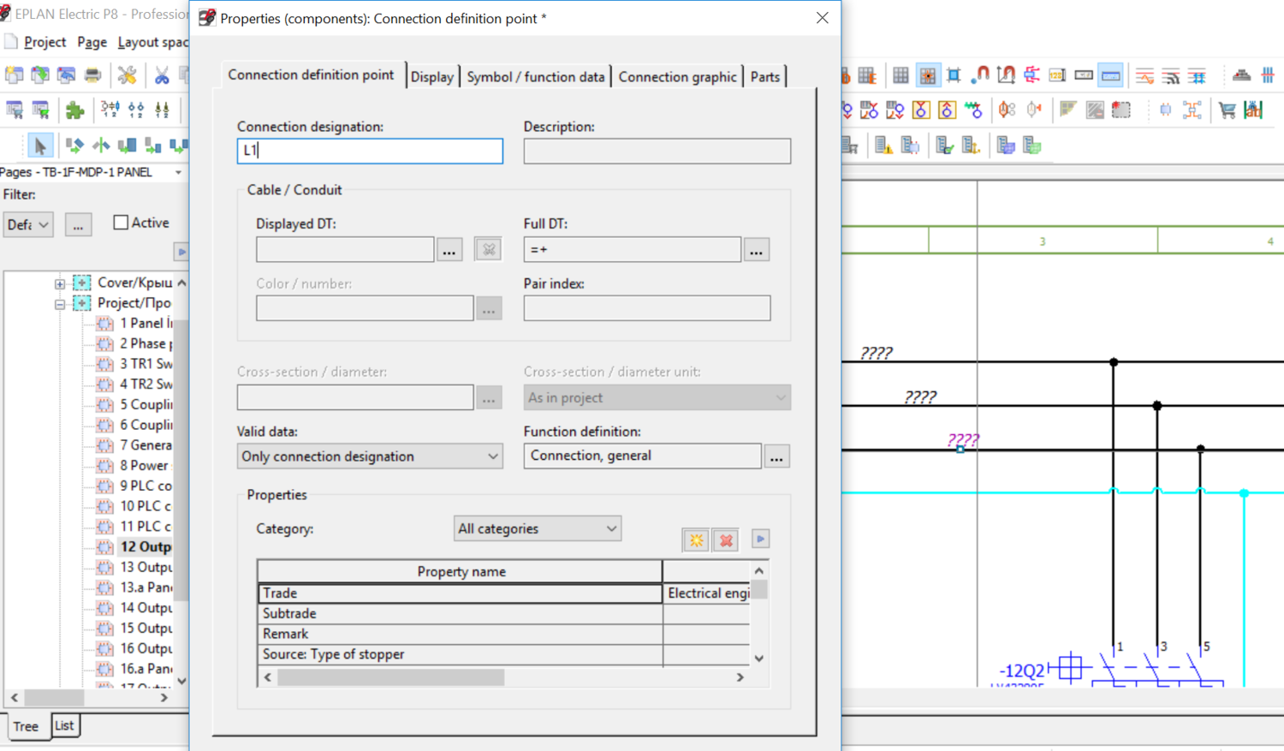Open the Pages navigator title dropdown arrow

click(178, 172)
